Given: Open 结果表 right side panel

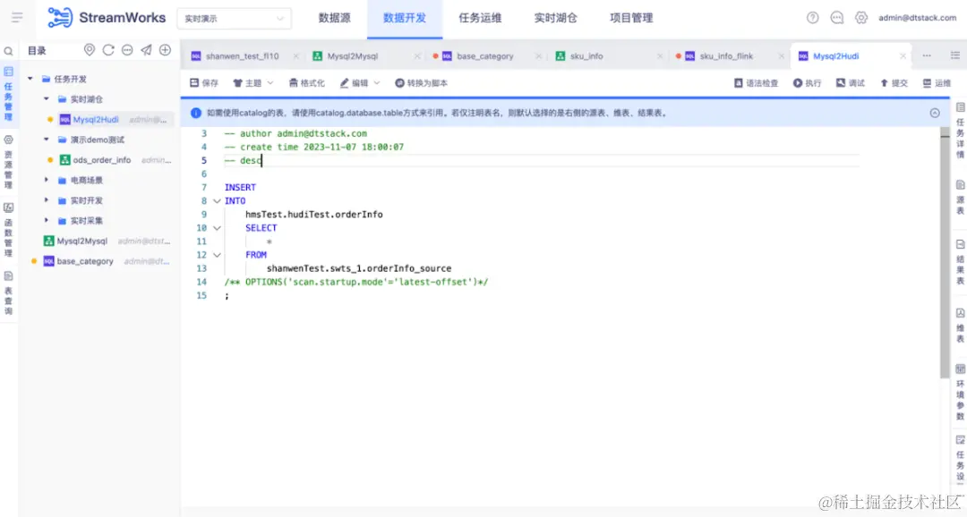Looking at the screenshot, I should (x=960, y=262).
